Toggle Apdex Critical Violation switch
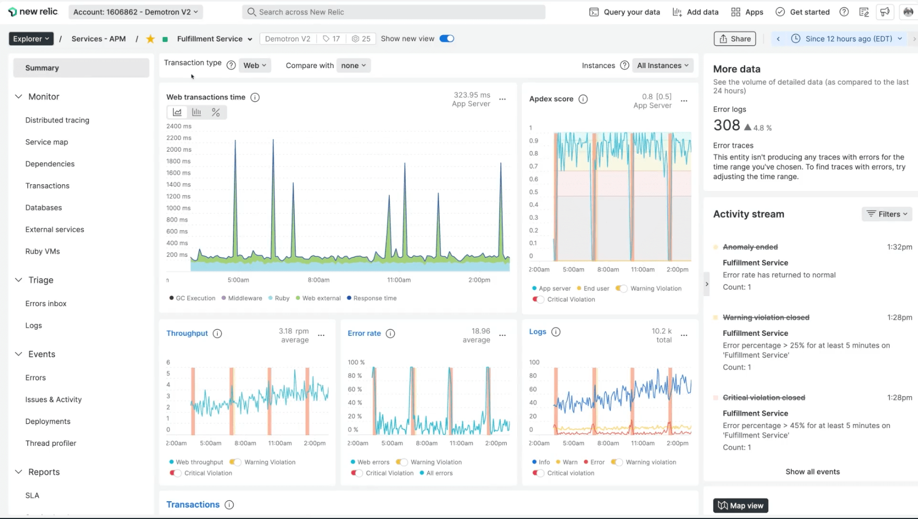 (538, 299)
